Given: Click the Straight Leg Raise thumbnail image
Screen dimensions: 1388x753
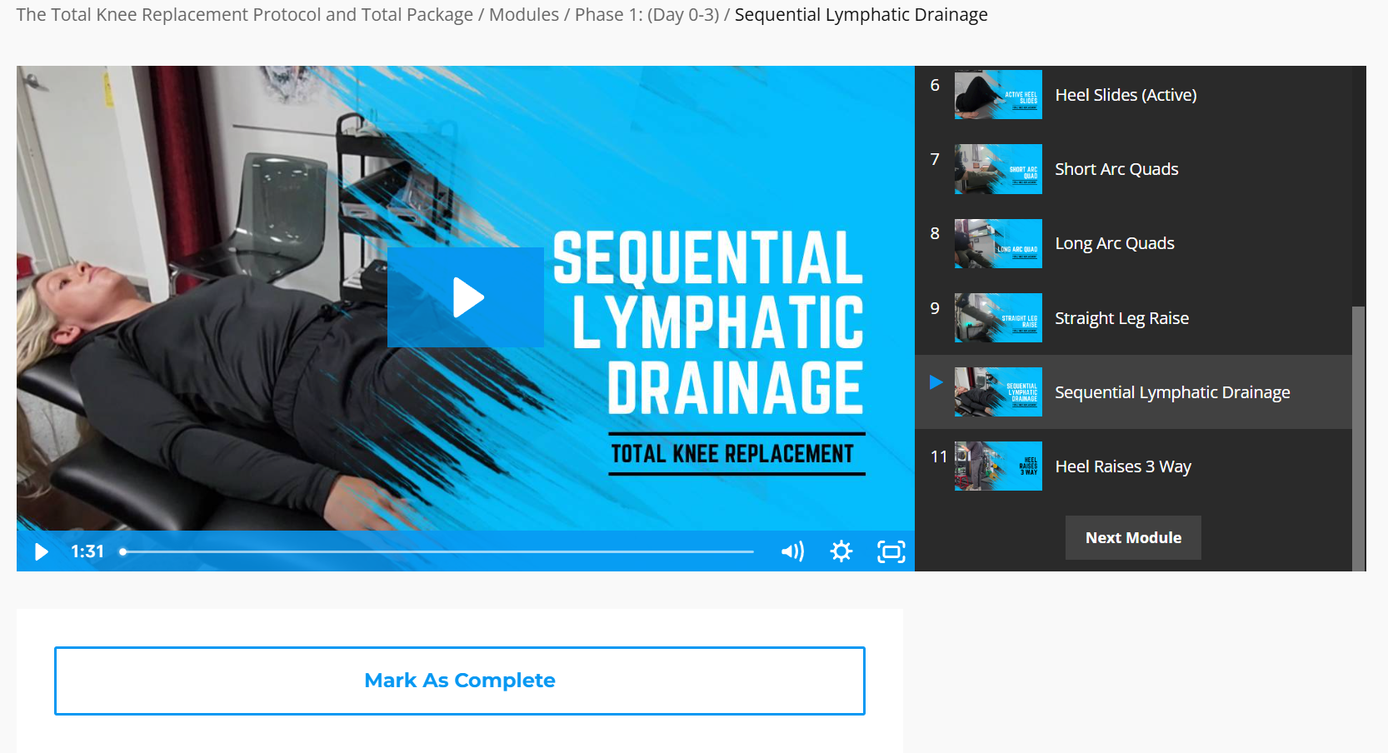Looking at the screenshot, I should click(x=998, y=317).
